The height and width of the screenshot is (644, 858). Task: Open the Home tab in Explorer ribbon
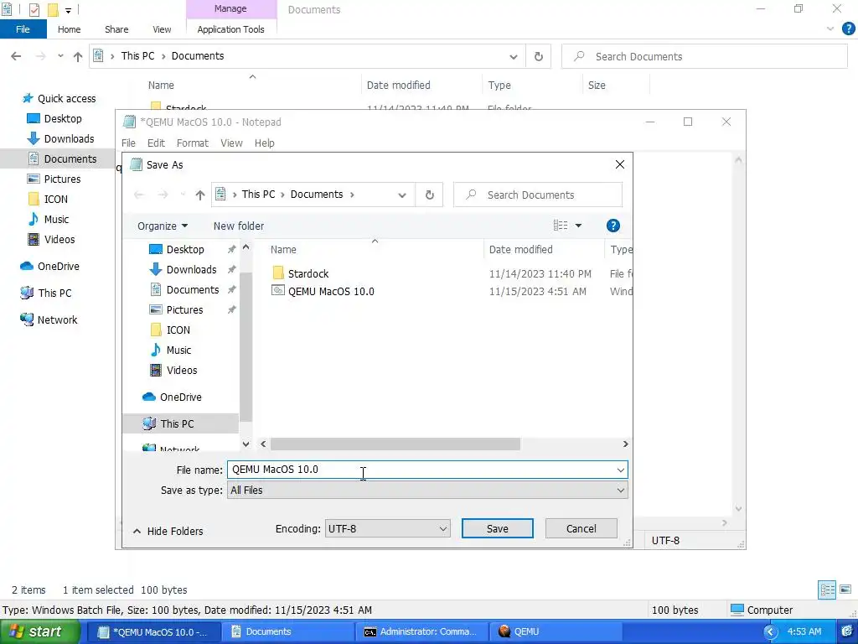point(69,29)
